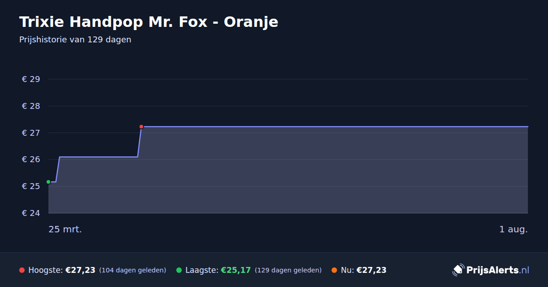Click the € 27 y-axis label

[x=31, y=133]
